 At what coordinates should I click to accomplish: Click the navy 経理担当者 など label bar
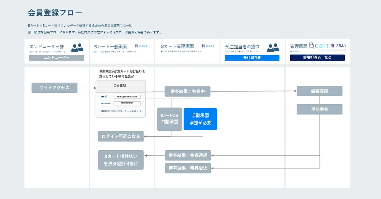(317, 57)
